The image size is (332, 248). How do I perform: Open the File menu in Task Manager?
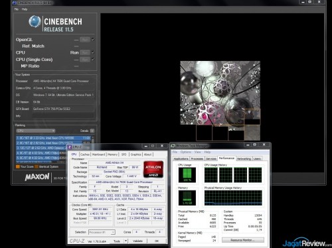click(x=175, y=152)
